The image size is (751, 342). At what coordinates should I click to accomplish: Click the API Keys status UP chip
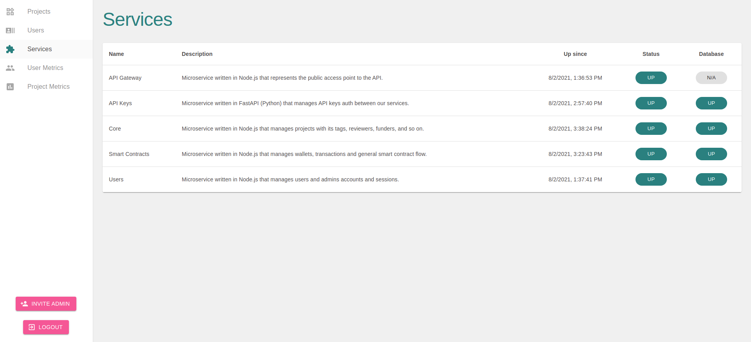(651, 103)
